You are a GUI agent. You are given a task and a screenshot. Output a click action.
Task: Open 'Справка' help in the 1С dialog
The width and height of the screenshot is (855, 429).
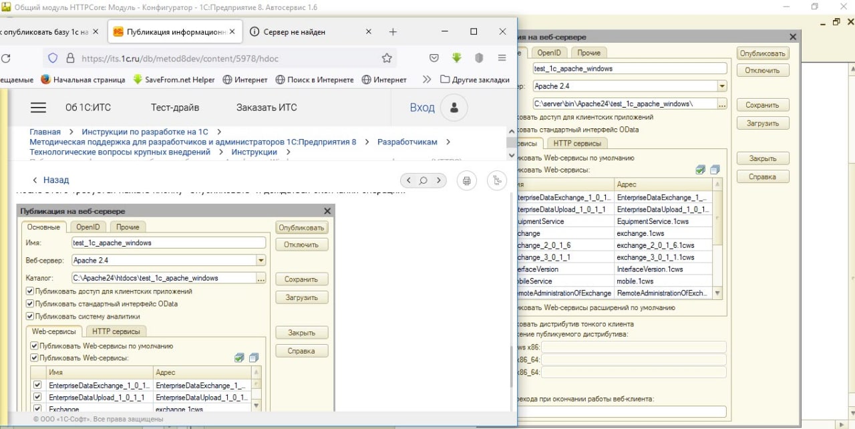click(763, 177)
